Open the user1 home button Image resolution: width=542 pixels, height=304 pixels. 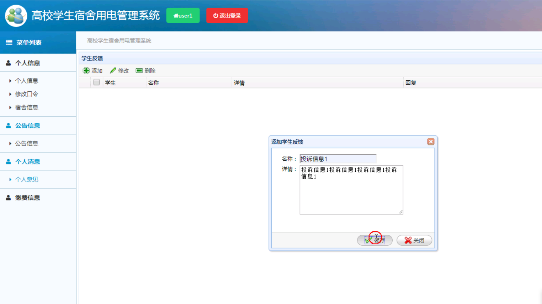click(183, 16)
